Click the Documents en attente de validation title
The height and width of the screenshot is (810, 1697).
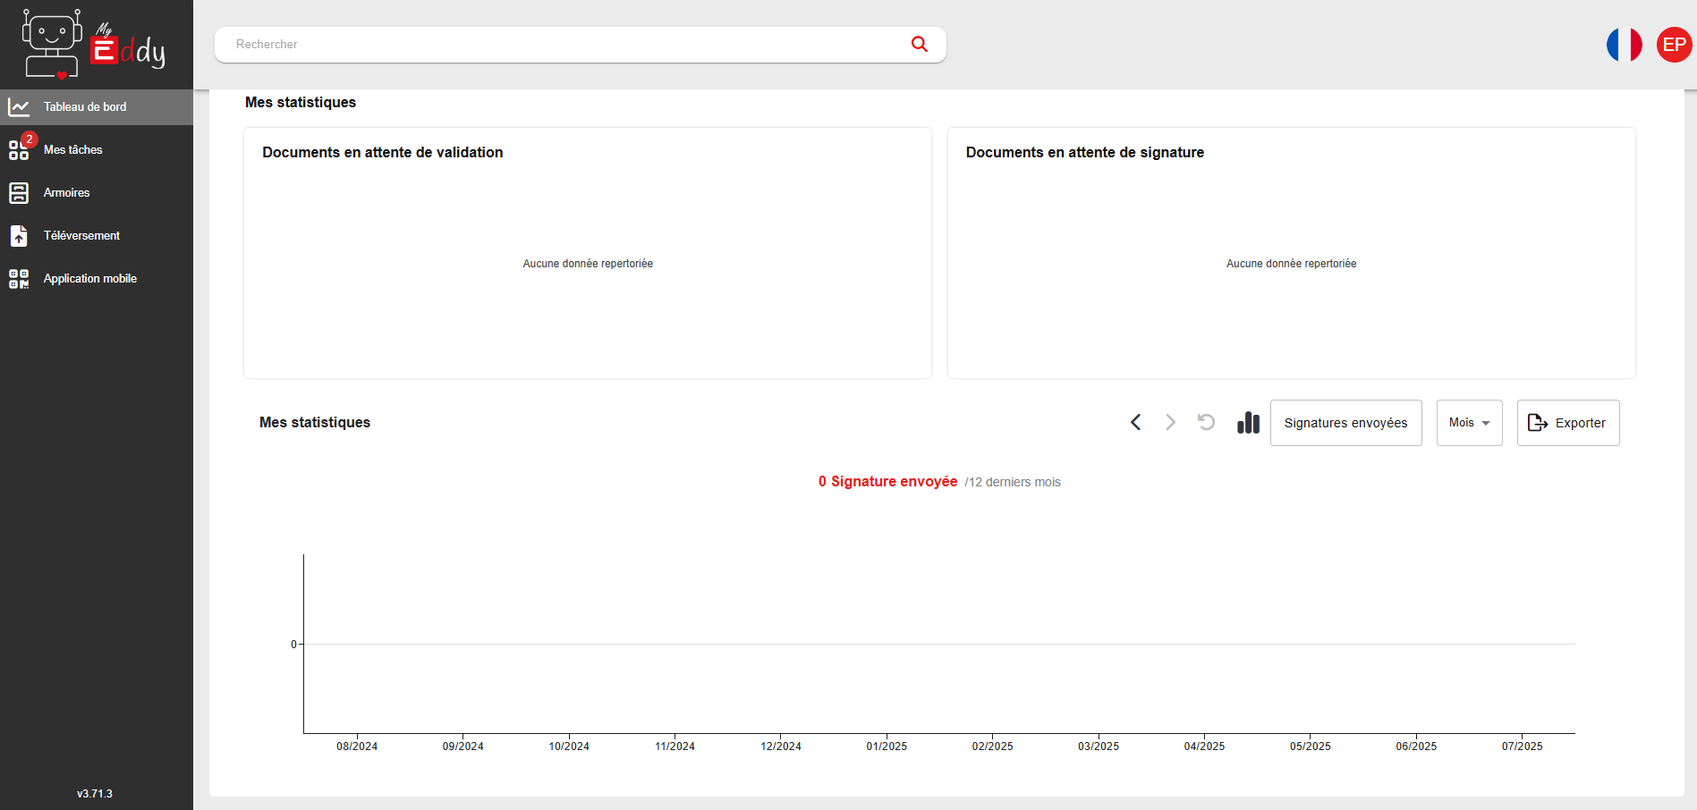(383, 152)
